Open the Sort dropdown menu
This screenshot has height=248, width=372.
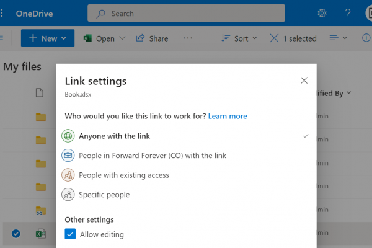[x=241, y=38]
